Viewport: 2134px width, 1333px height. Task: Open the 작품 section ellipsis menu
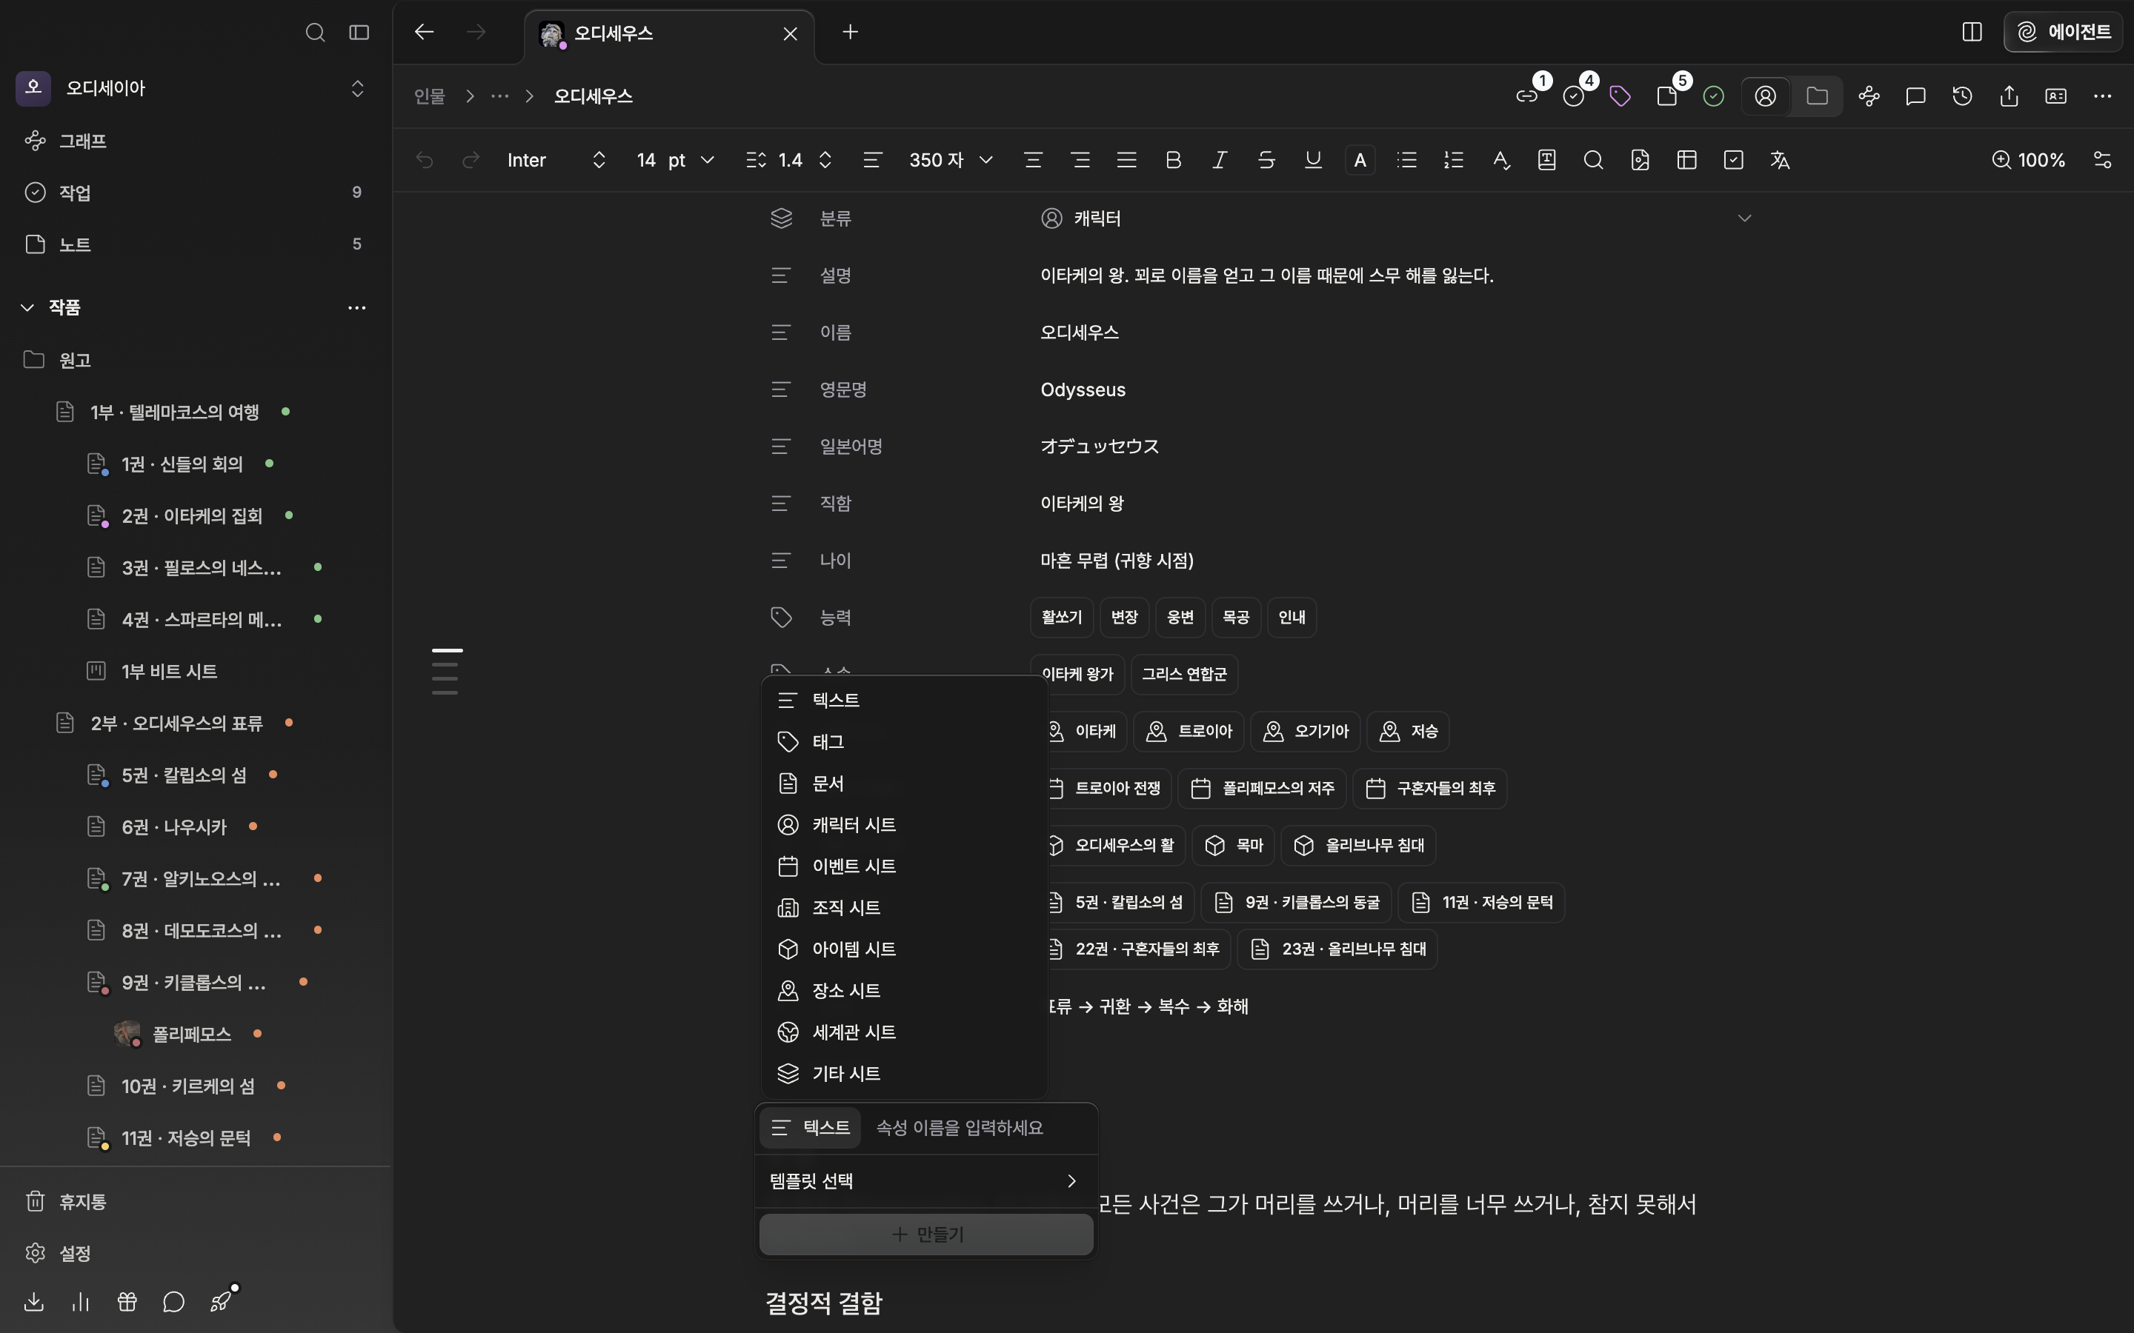[356, 307]
